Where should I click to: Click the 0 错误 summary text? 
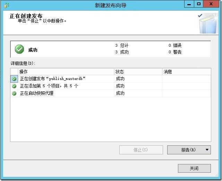(x=175, y=45)
